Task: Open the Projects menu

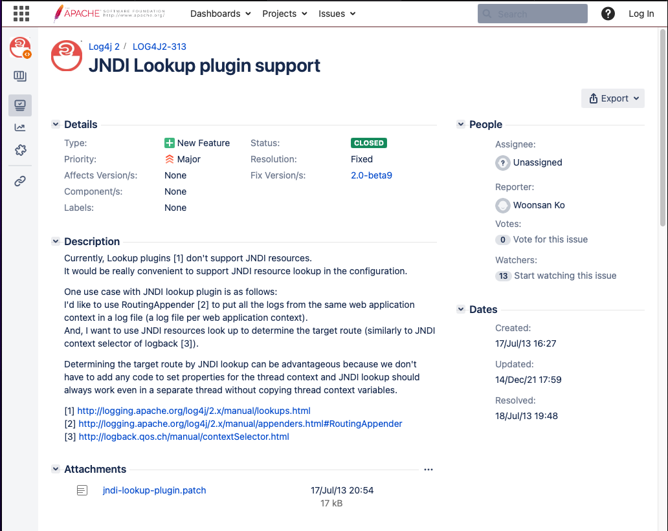Action: (285, 14)
